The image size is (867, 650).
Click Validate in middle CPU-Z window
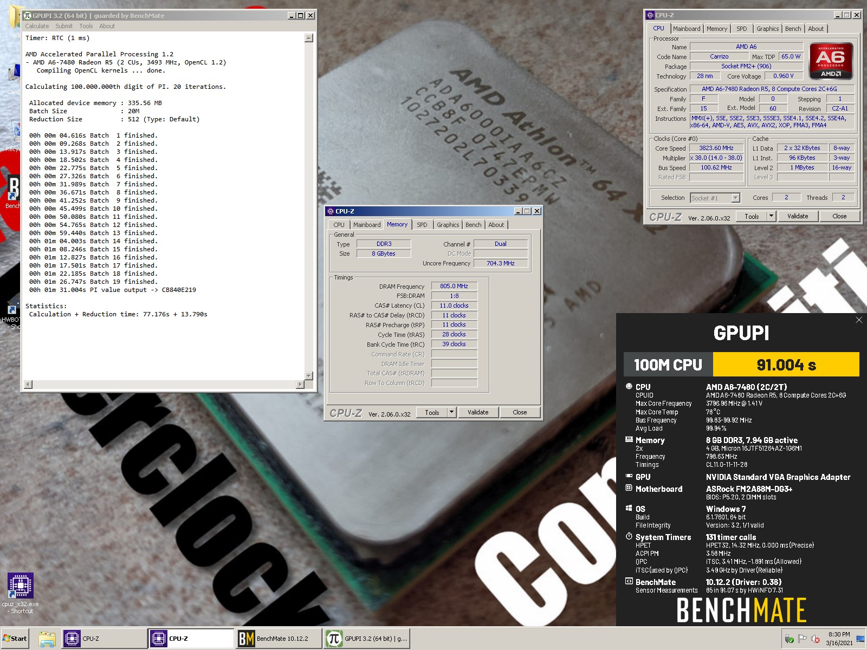(478, 412)
